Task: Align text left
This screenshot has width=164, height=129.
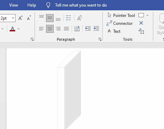Action: (x=42, y=29)
